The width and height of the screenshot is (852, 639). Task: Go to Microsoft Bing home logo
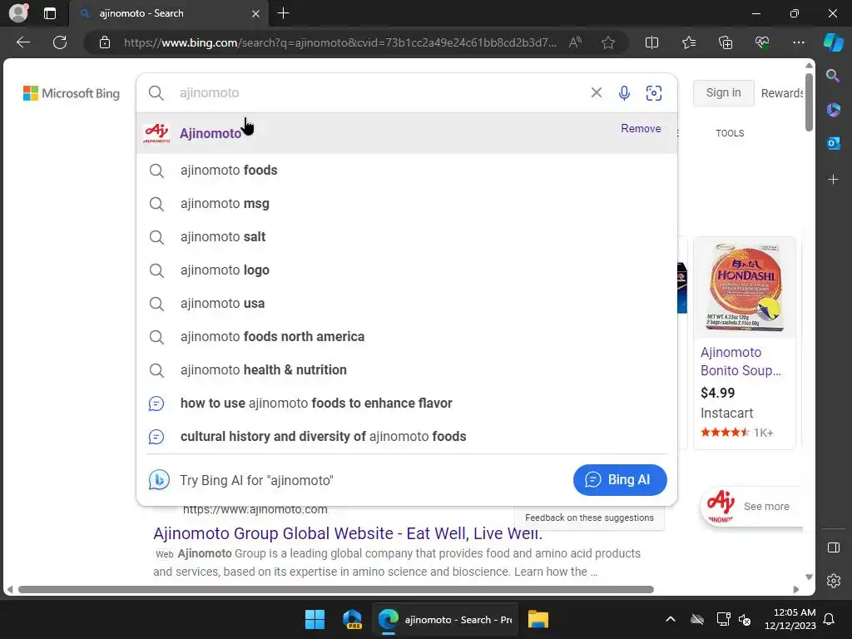pos(72,93)
